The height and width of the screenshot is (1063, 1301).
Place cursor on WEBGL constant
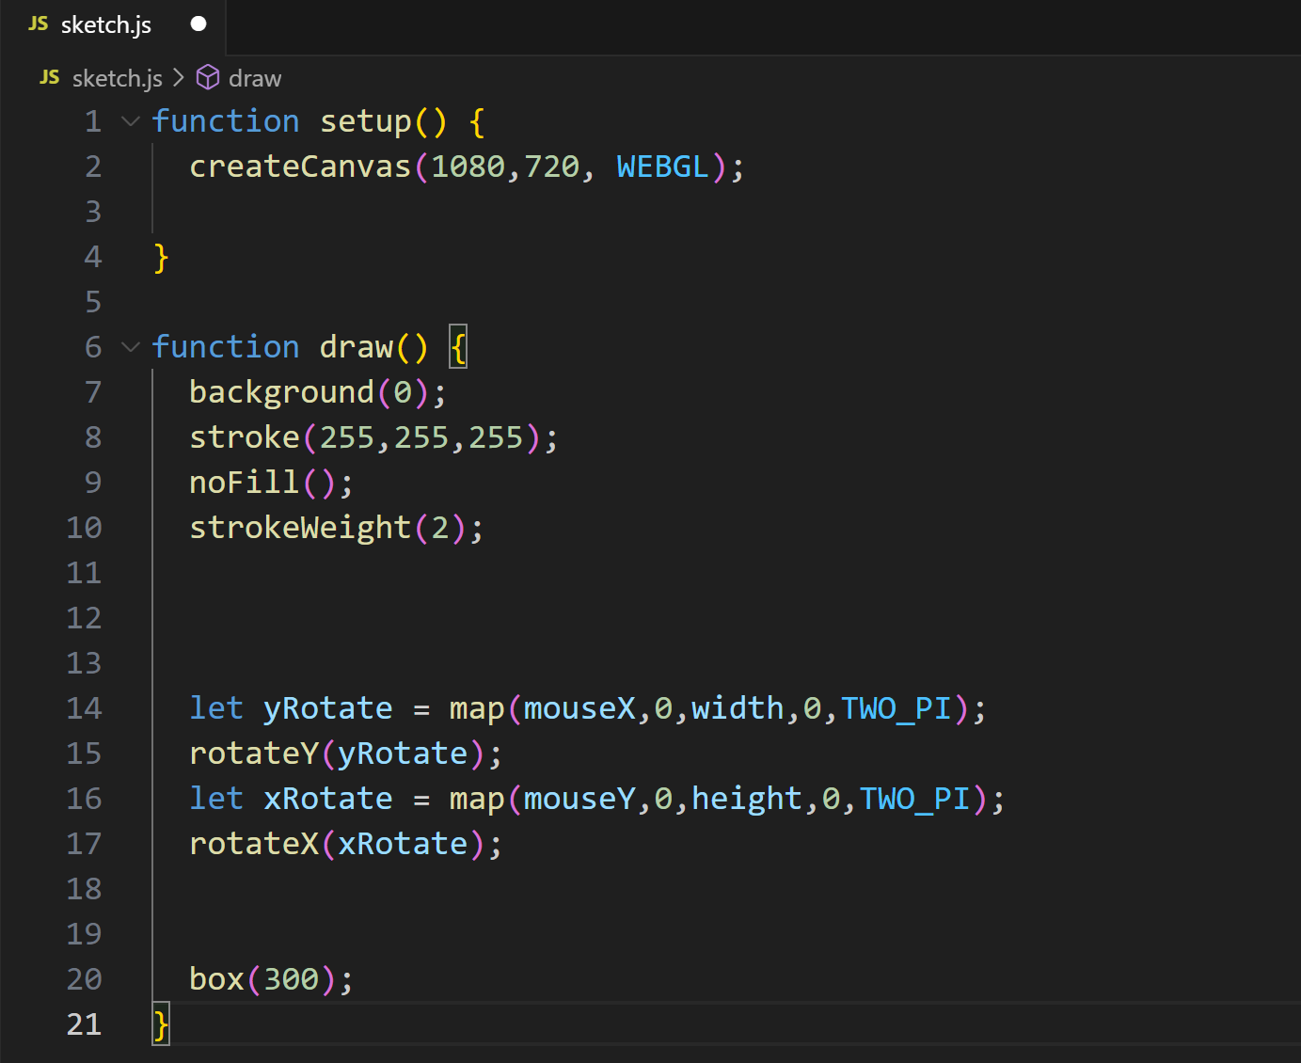click(662, 167)
